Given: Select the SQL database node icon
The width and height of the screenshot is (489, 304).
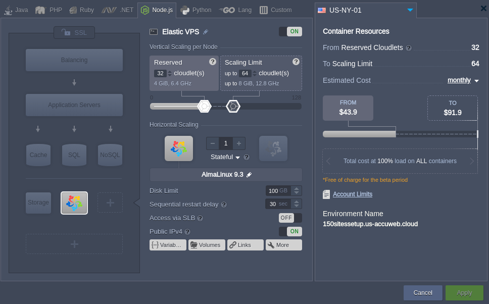Looking at the screenshot, I should (74, 155).
